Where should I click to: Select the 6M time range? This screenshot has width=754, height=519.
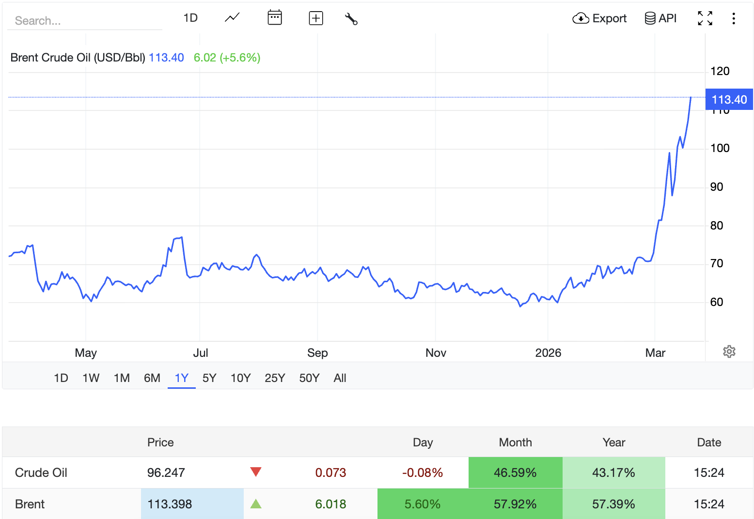152,378
